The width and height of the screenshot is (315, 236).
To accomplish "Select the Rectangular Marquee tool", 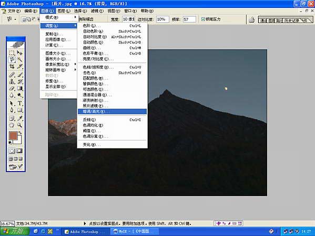I will pyautogui.click(x=12, y=52).
